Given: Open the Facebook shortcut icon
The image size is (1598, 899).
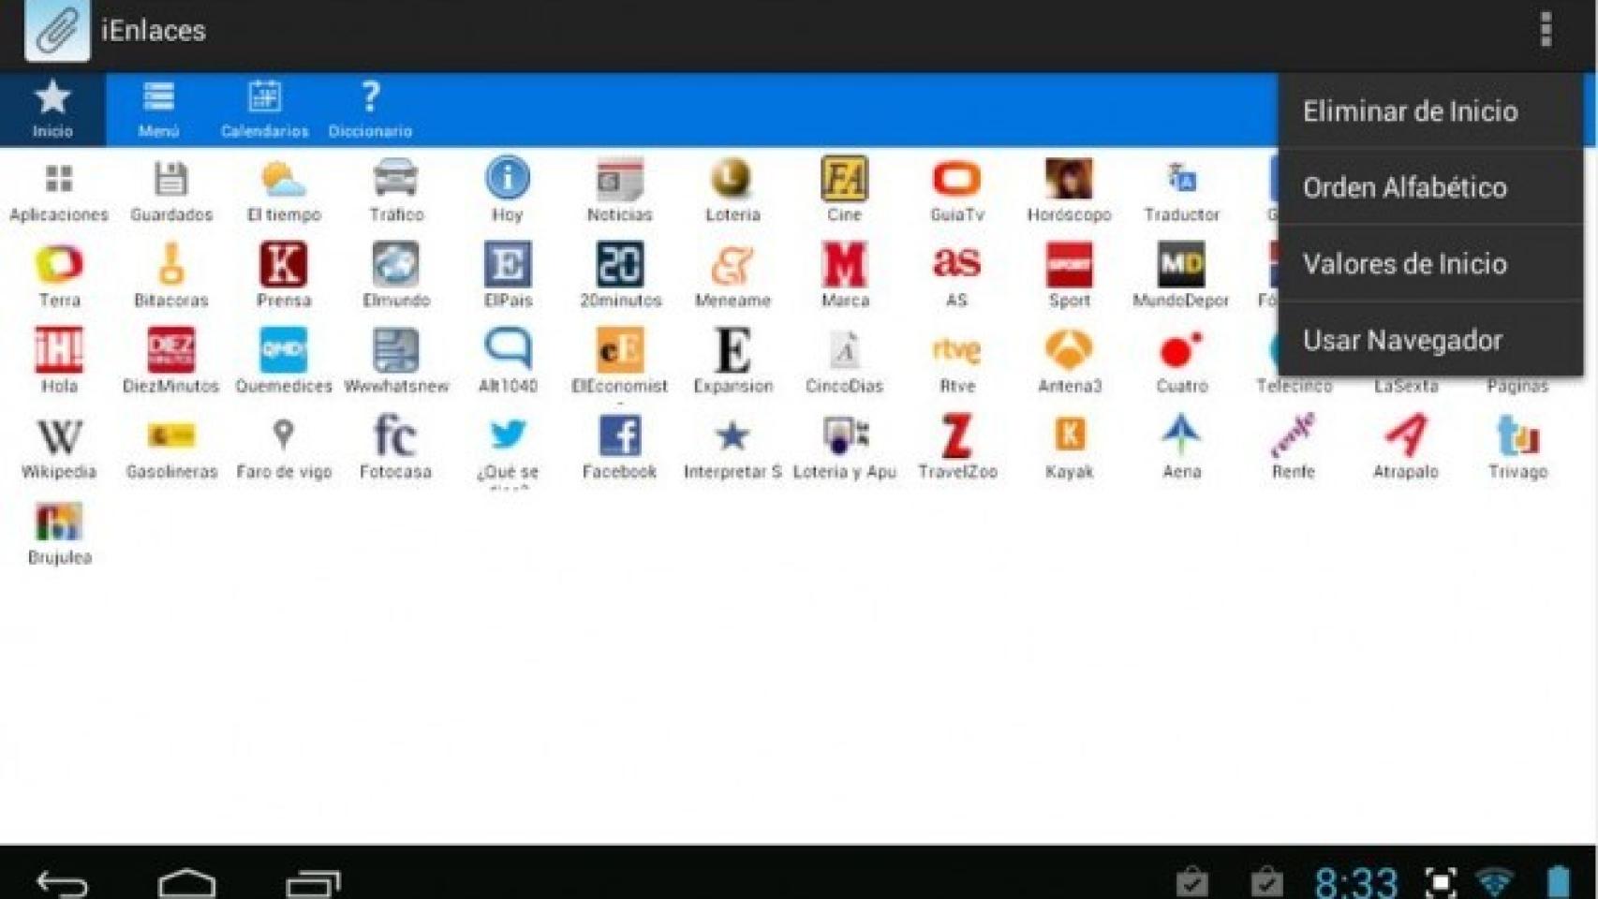Looking at the screenshot, I should tap(619, 437).
